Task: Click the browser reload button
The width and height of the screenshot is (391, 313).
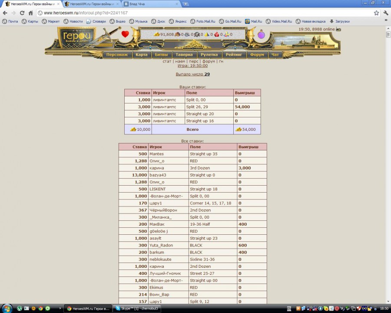Action: (x=22, y=13)
